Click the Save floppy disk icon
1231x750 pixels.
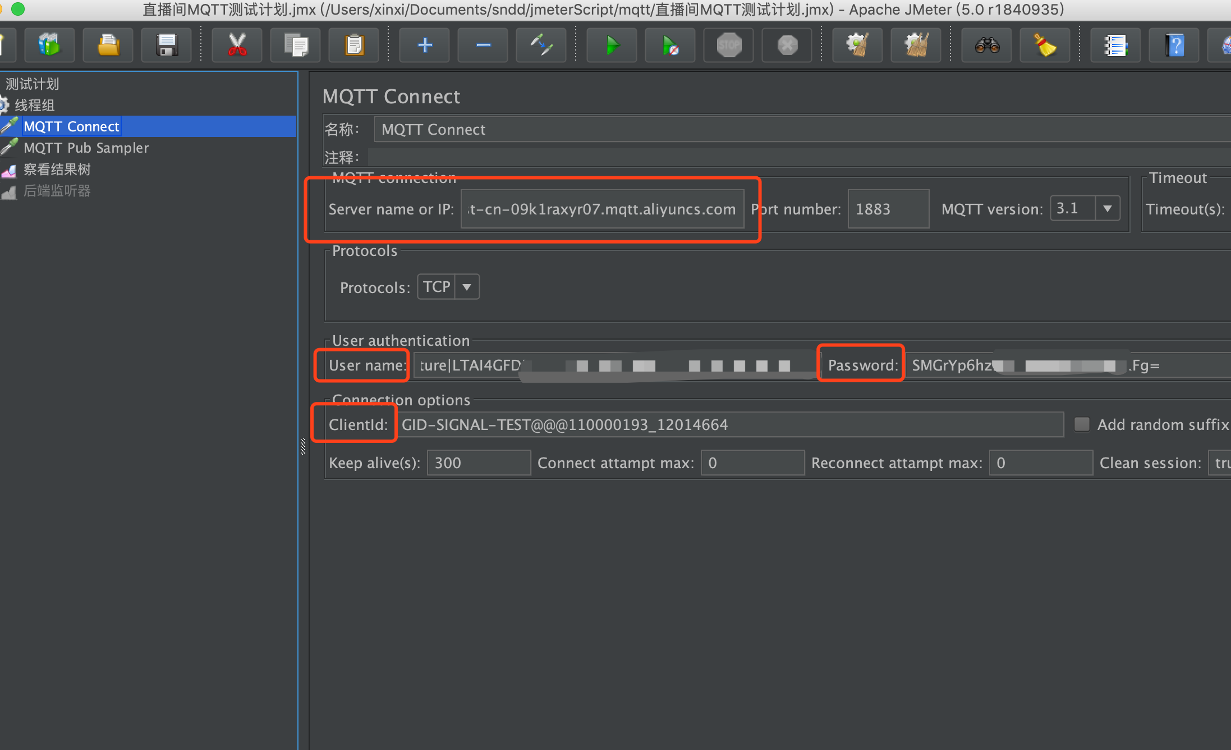(167, 45)
